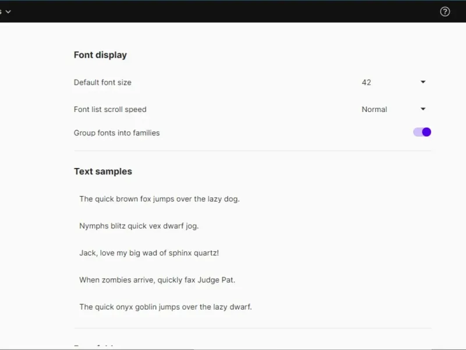Viewport: 466px width, 350px height.
Task: Click the zombies arrive sample text
Action: [x=157, y=280]
